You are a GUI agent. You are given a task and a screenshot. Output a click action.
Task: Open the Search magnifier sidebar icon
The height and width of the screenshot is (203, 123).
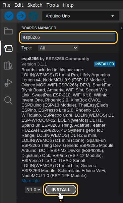pyautogui.click(x=8, y=100)
